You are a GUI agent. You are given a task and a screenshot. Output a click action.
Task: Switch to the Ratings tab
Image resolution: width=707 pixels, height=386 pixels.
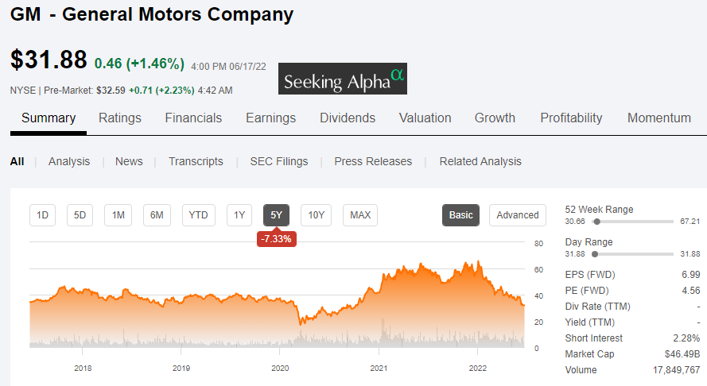pyautogui.click(x=120, y=118)
